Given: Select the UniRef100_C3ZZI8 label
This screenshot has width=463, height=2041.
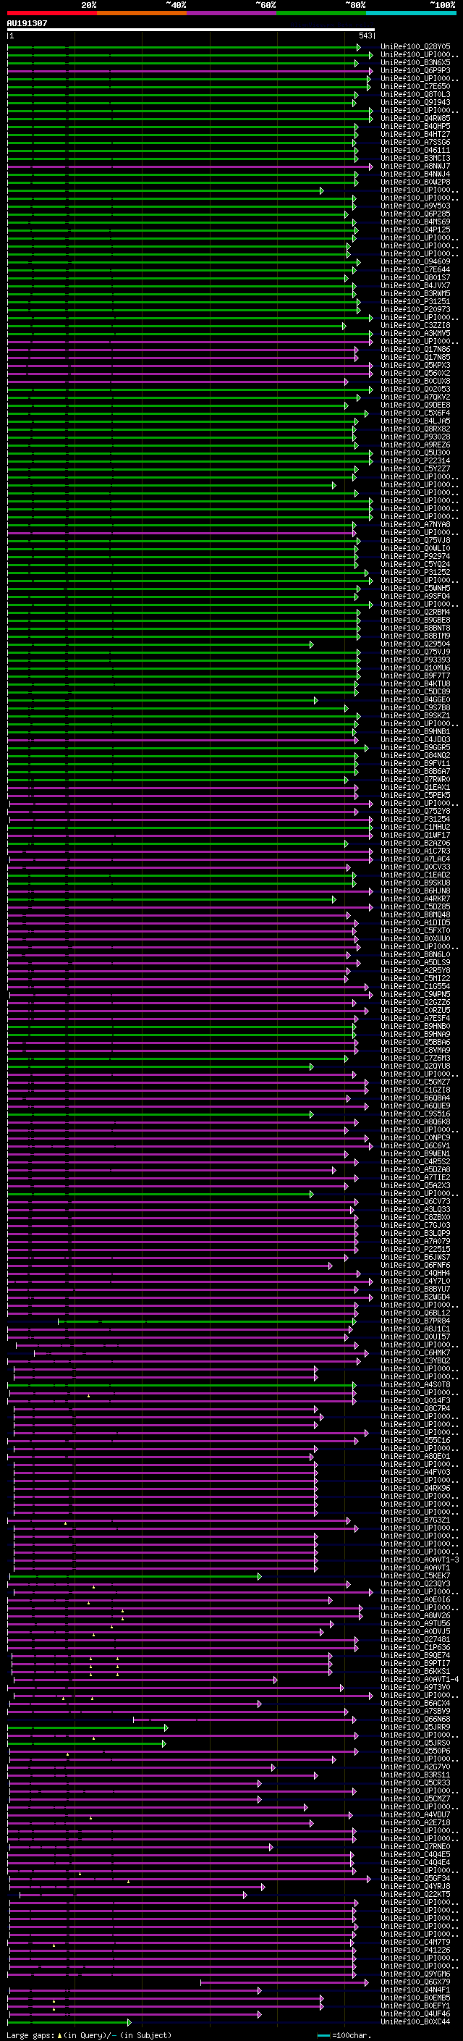Looking at the screenshot, I should coord(415,326).
